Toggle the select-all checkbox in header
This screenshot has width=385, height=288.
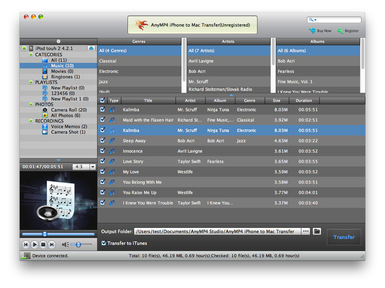[103, 101]
